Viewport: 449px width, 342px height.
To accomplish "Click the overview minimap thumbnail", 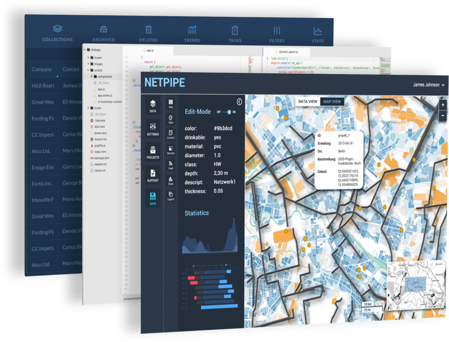I will coord(416,285).
